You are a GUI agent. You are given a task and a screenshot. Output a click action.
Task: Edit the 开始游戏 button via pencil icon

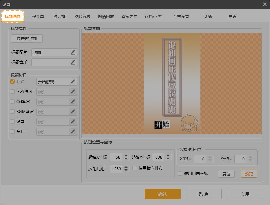coord(73,82)
